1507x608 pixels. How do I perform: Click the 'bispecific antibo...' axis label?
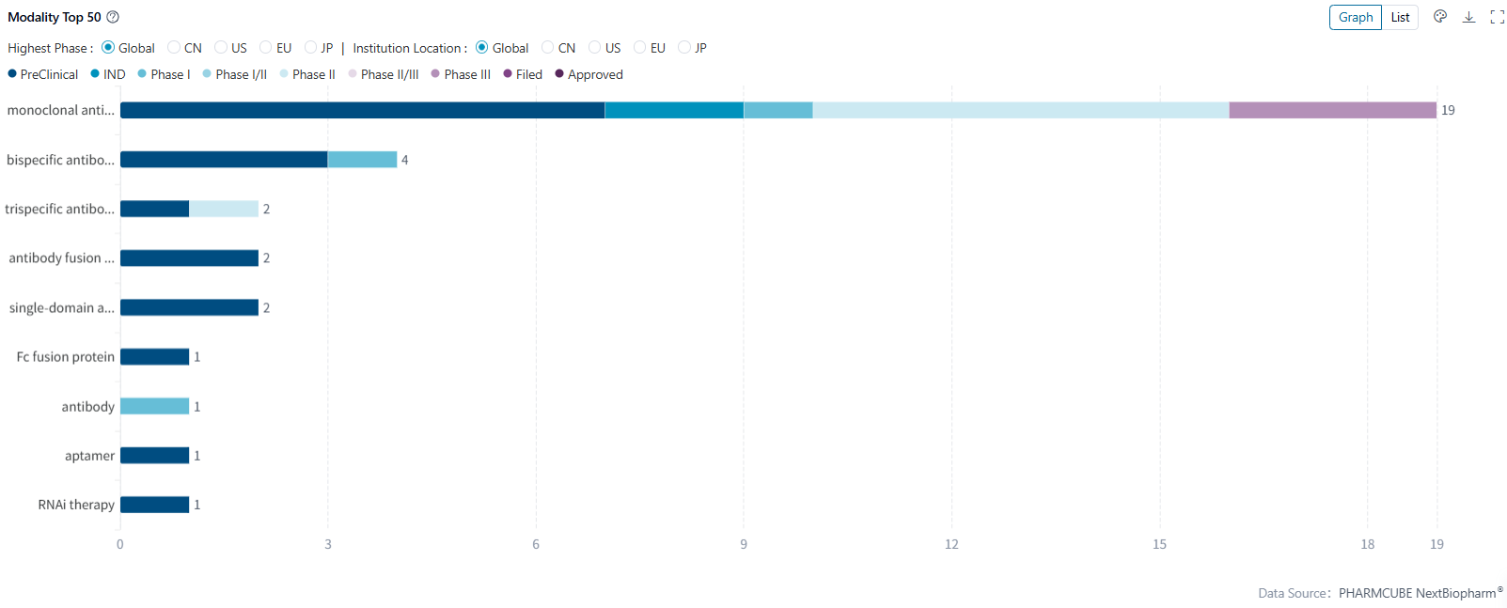point(61,160)
